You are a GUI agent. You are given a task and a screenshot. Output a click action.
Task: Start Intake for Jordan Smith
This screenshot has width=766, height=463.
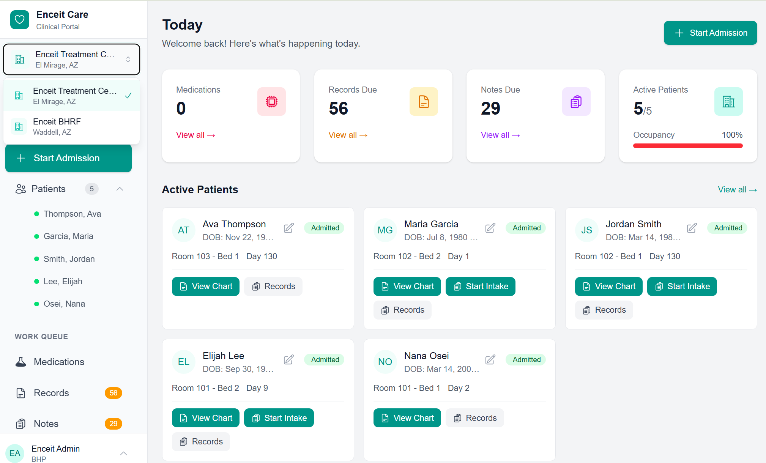pos(682,287)
